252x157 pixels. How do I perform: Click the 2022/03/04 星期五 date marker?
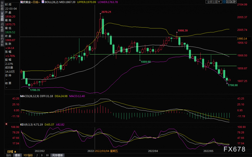[x=106, y=151]
